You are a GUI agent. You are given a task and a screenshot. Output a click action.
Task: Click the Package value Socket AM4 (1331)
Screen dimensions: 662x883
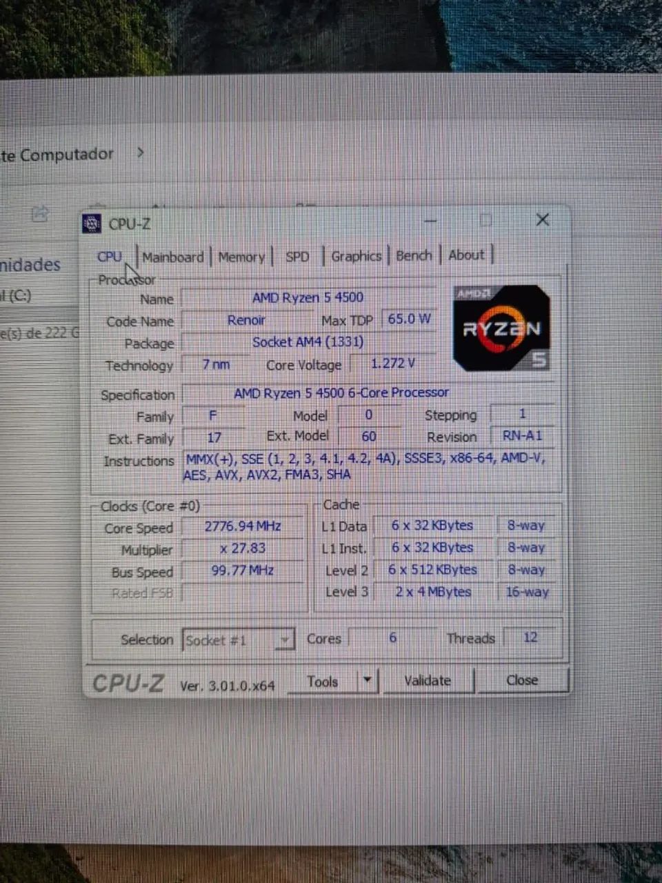pyautogui.click(x=308, y=341)
